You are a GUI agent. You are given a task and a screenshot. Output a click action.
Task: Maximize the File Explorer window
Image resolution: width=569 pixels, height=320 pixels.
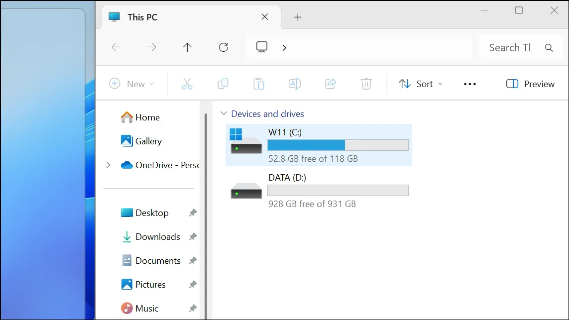coord(519,10)
